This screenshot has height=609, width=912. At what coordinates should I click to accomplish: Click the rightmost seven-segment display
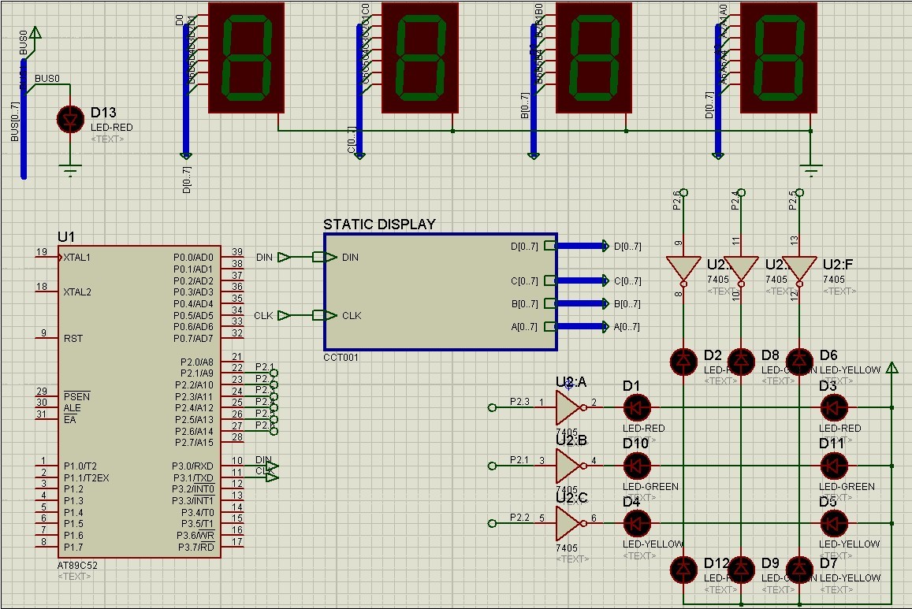tap(779, 58)
